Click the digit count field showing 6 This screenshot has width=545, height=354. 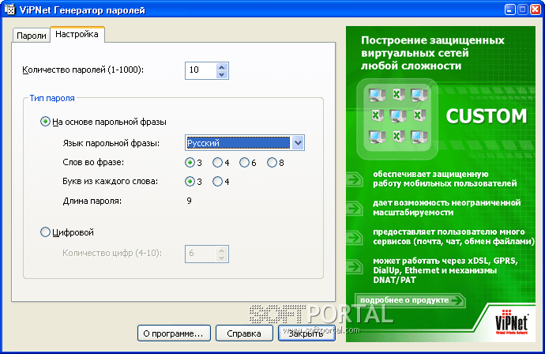(x=201, y=254)
